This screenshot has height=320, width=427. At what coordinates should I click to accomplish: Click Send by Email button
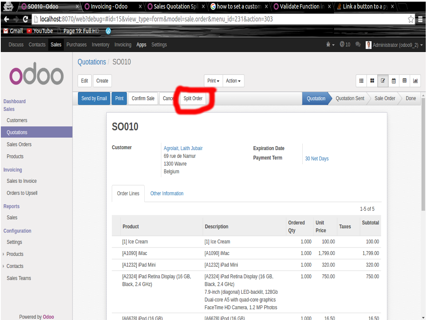point(94,98)
